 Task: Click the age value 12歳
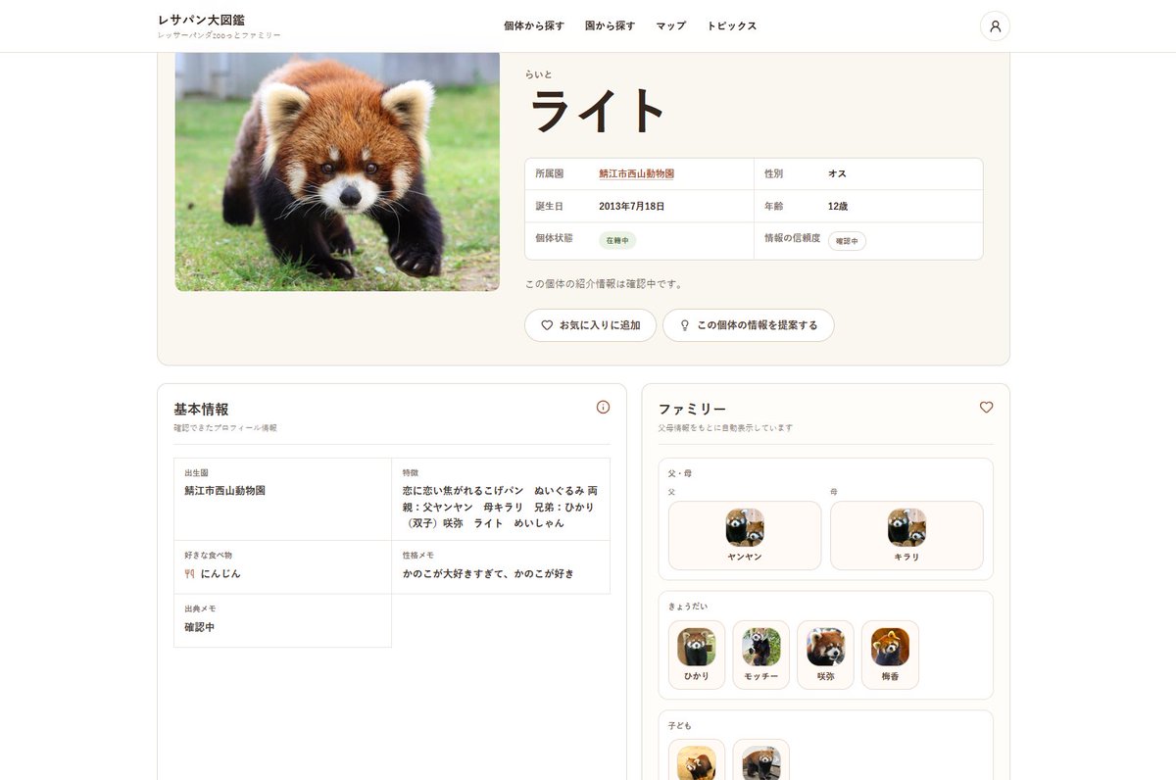(838, 207)
